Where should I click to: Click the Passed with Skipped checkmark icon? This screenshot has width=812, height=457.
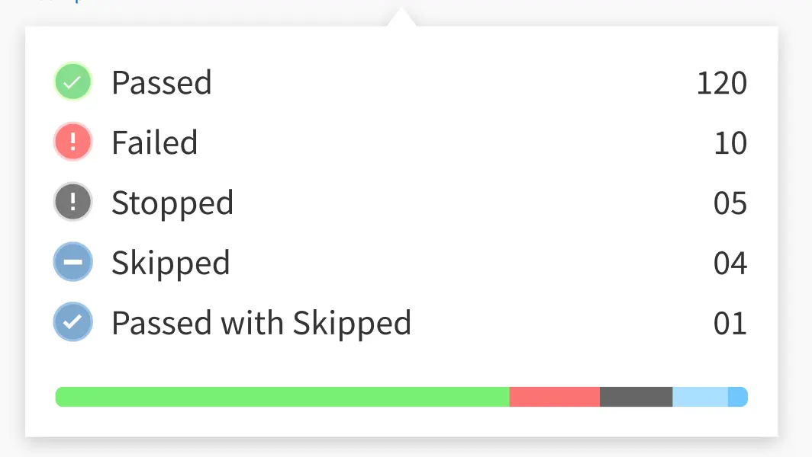pyautogui.click(x=72, y=322)
